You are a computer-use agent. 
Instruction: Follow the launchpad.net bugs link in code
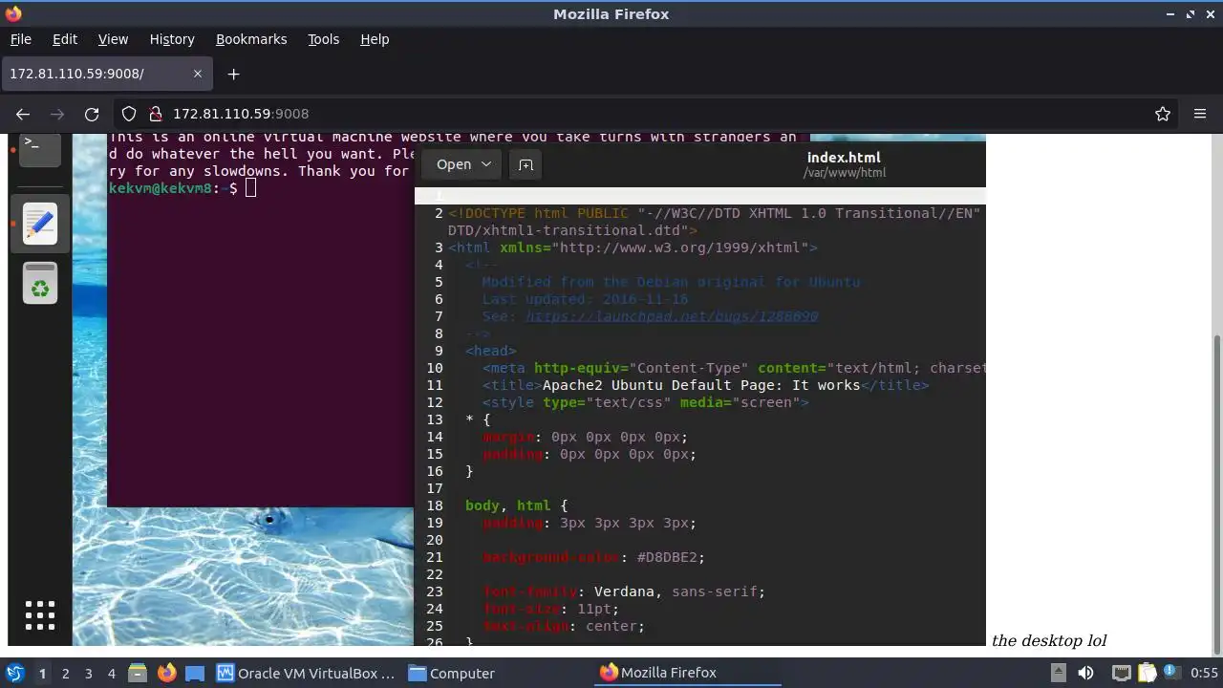pos(672,316)
